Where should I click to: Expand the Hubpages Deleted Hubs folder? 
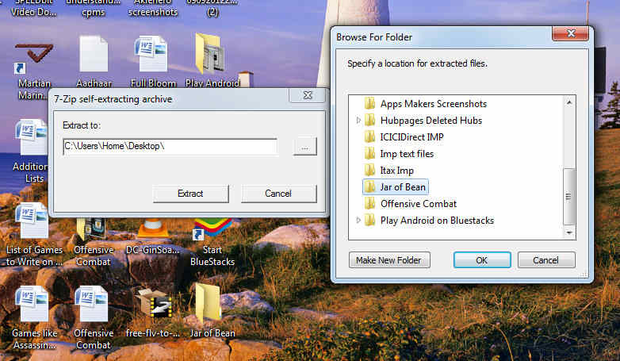click(358, 121)
